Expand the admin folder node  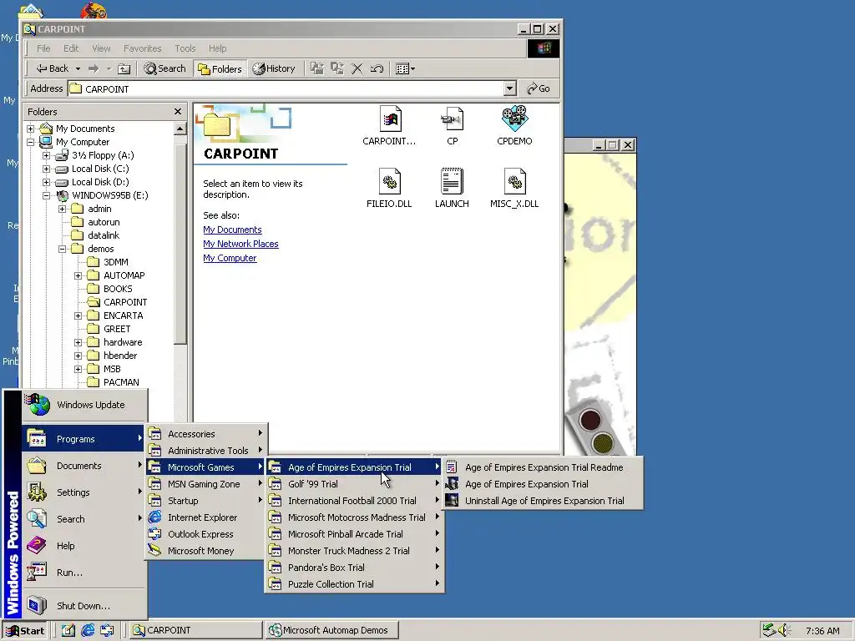click(62, 209)
